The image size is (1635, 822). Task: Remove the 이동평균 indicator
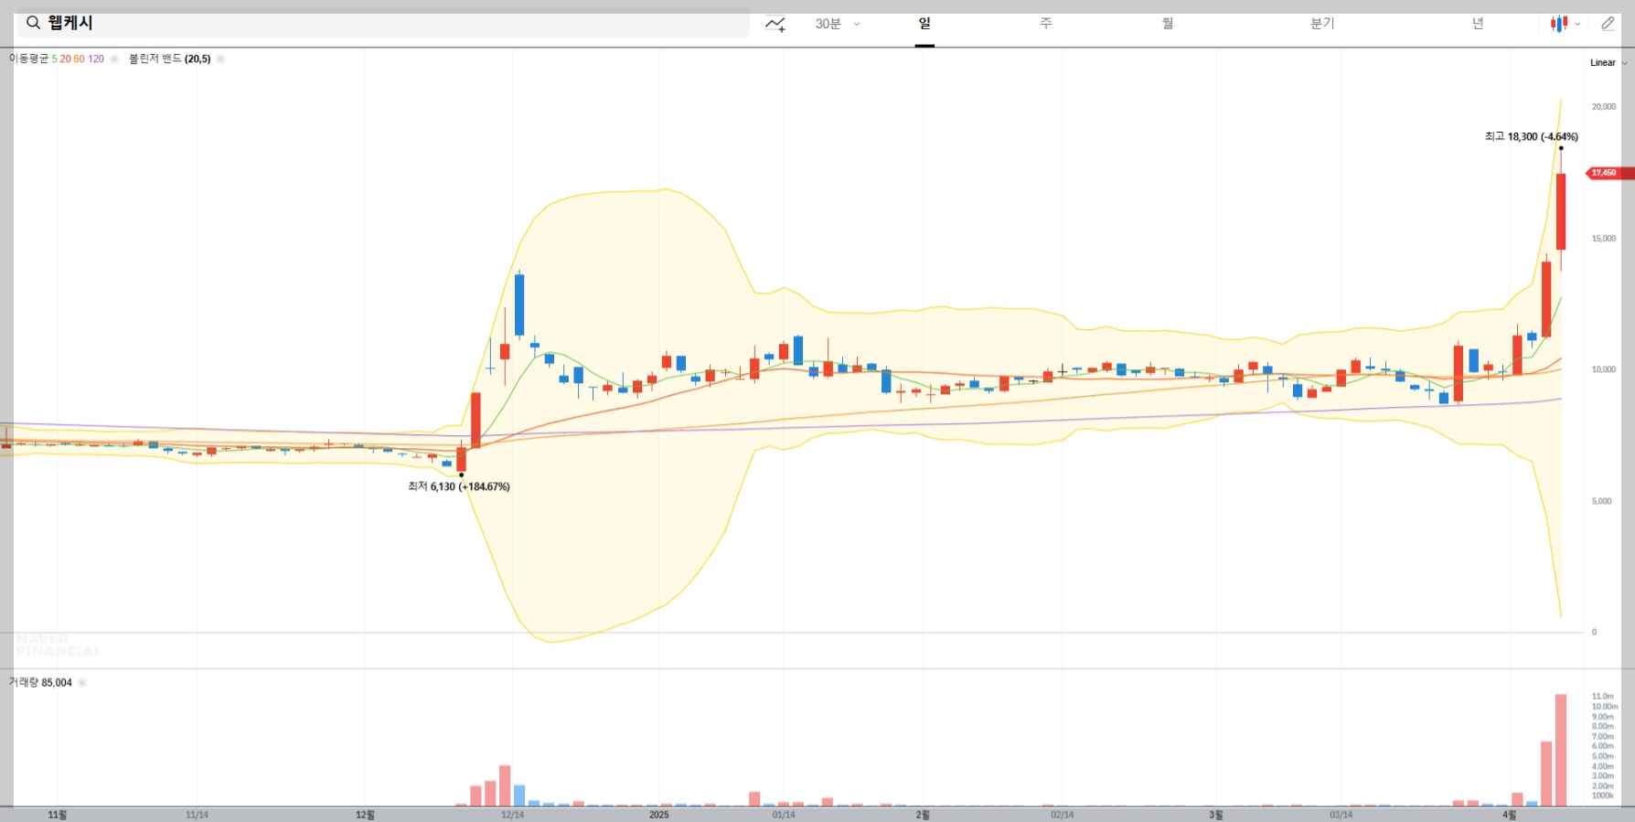(x=114, y=59)
